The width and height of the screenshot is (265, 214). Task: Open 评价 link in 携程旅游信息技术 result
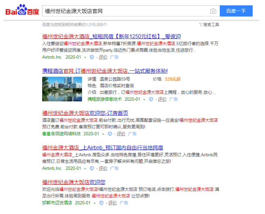[x=162, y=99]
